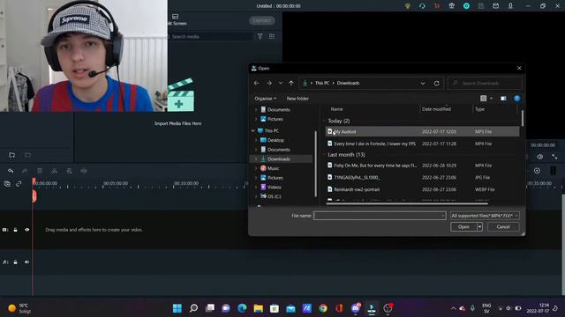Toggle video track visibility eye
Image resolution: width=565 pixels, height=317 pixels.
pos(27,230)
